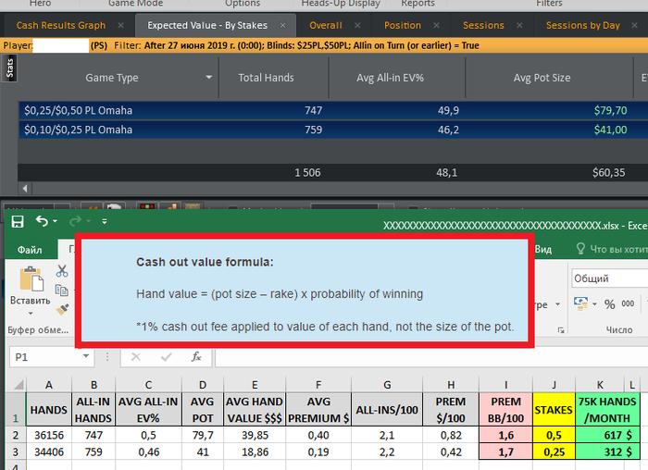Switch to the Sessions report tab

pos(483,25)
